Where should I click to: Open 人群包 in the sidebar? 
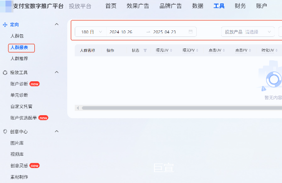click(x=17, y=36)
